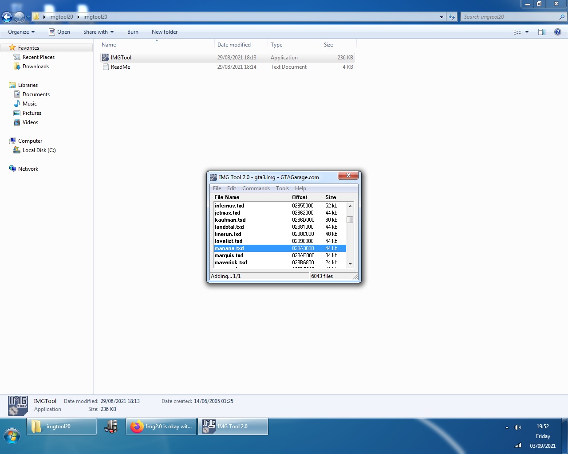The height and width of the screenshot is (454, 568).
Task: Click the IMG Tool scrollbar thumb
Action: point(350,220)
